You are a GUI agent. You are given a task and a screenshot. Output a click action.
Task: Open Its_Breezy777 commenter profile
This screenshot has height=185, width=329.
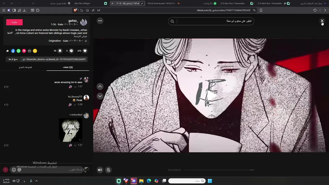pyautogui.click(x=75, y=97)
